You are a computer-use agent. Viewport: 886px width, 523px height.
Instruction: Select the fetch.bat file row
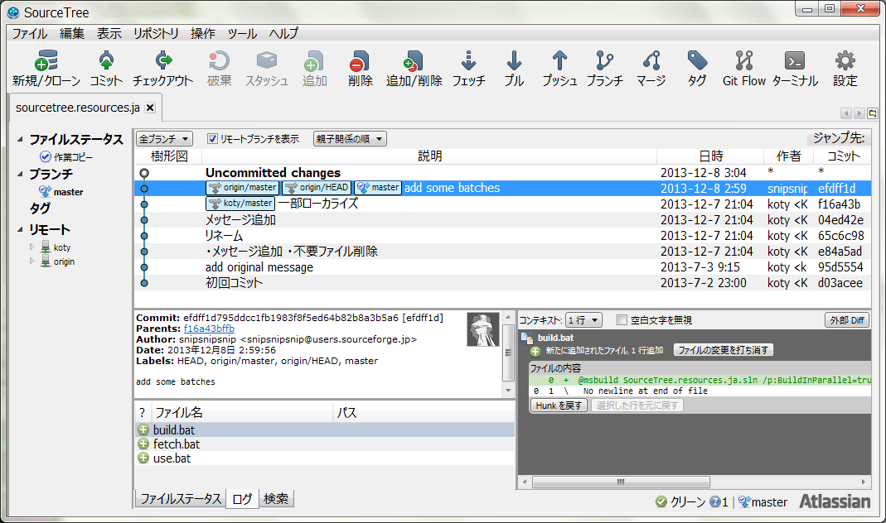[325, 444]
